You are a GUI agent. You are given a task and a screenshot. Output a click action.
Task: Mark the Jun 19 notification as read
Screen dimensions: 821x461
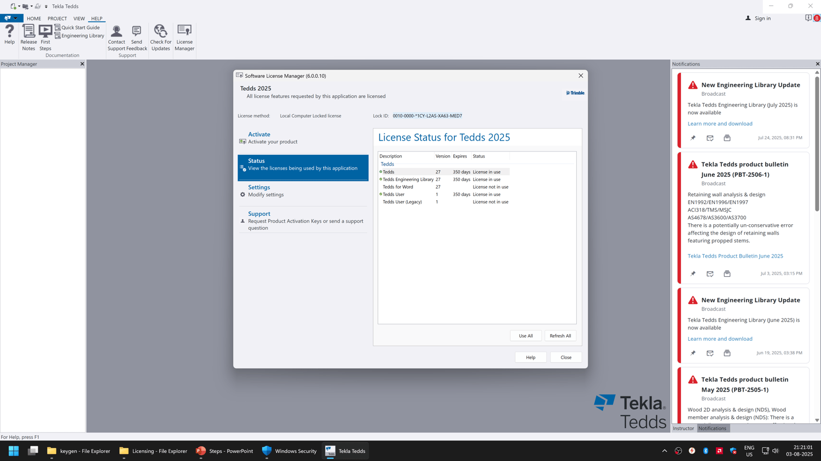click(x=710, y=353)
